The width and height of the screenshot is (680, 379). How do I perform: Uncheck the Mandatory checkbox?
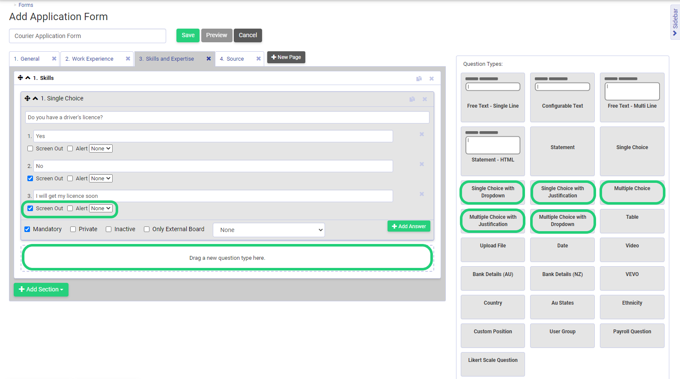tap(27, 229)
